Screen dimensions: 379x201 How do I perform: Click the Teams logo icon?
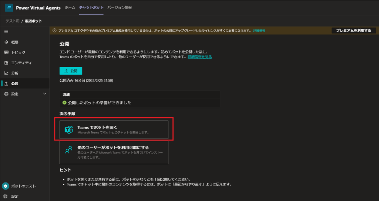click(x=68, y=129)
